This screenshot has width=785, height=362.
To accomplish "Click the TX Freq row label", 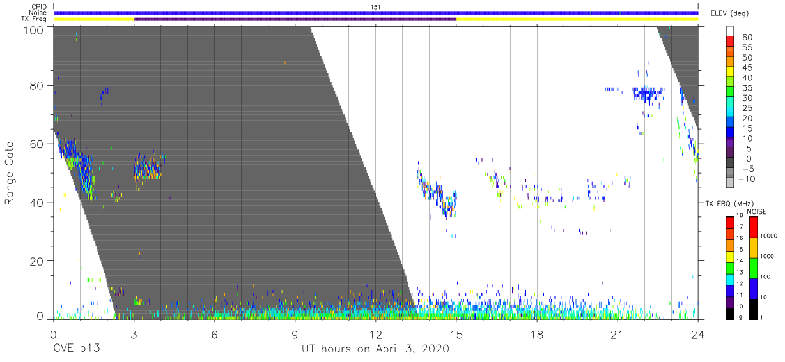I will (35, 19).
